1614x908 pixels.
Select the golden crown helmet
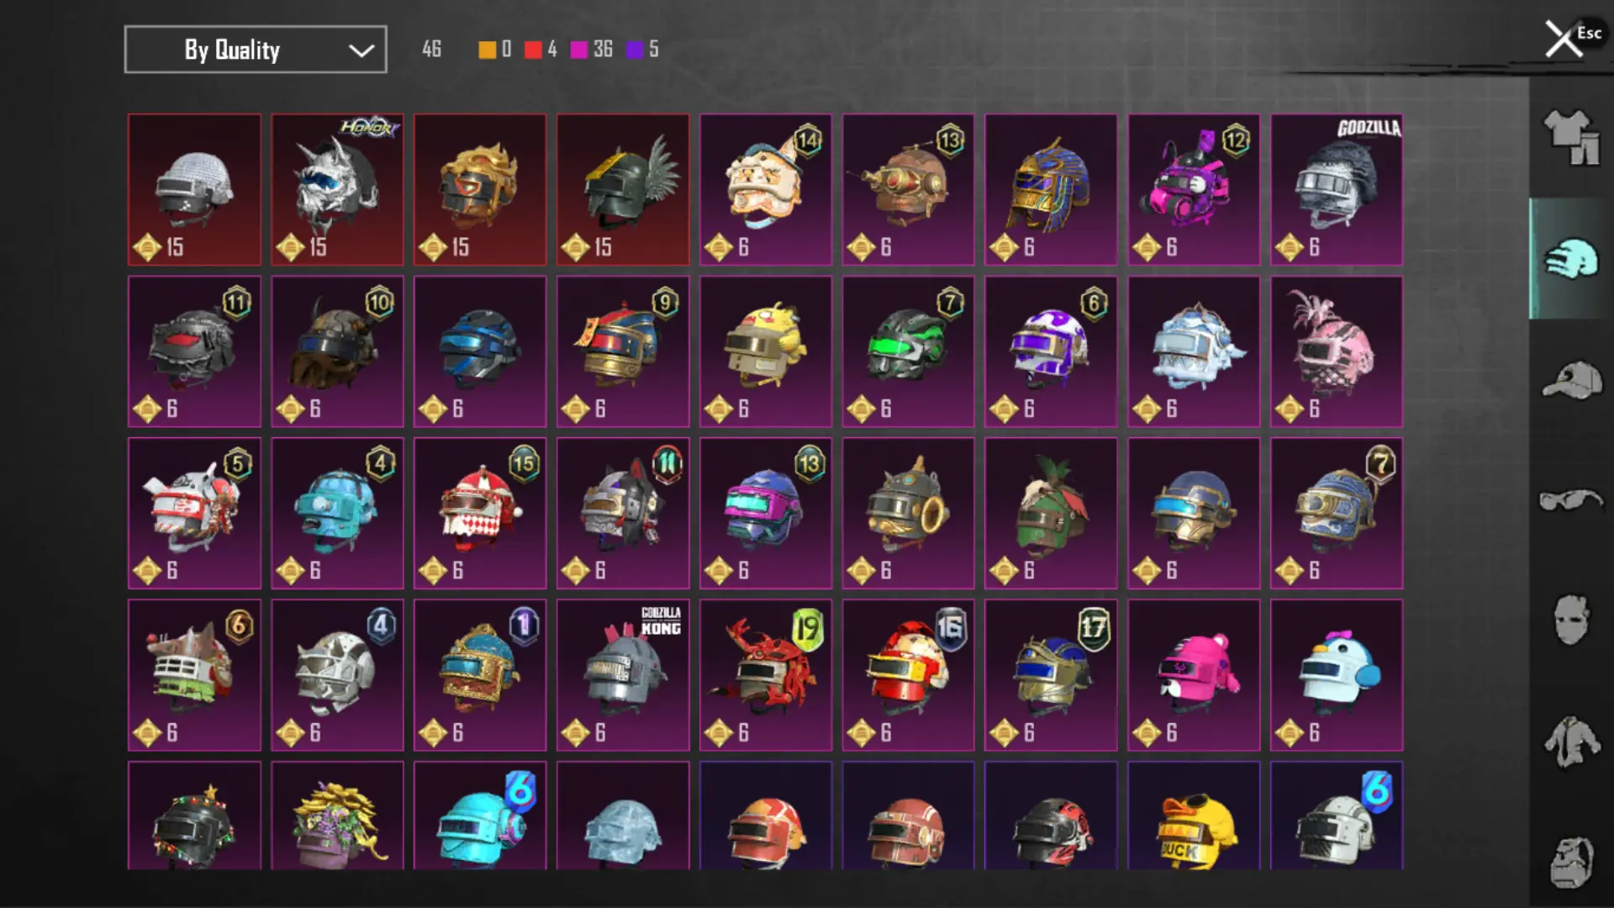click(x=480, y=190)
